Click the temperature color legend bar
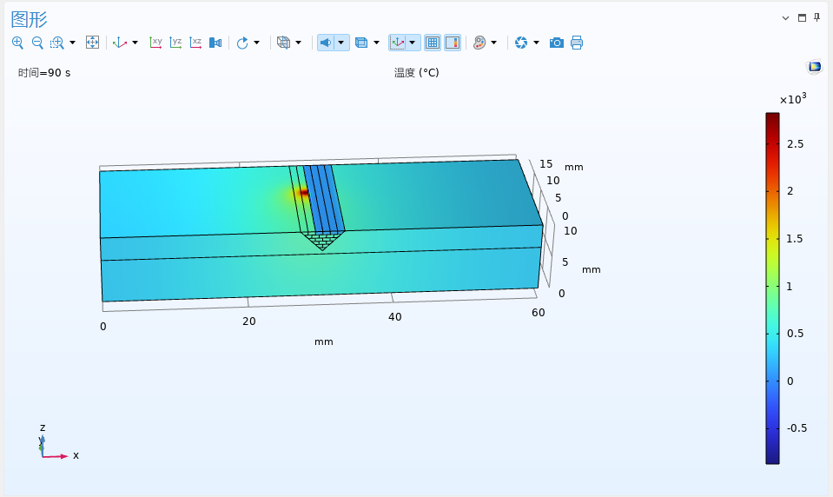 (772, 288)
